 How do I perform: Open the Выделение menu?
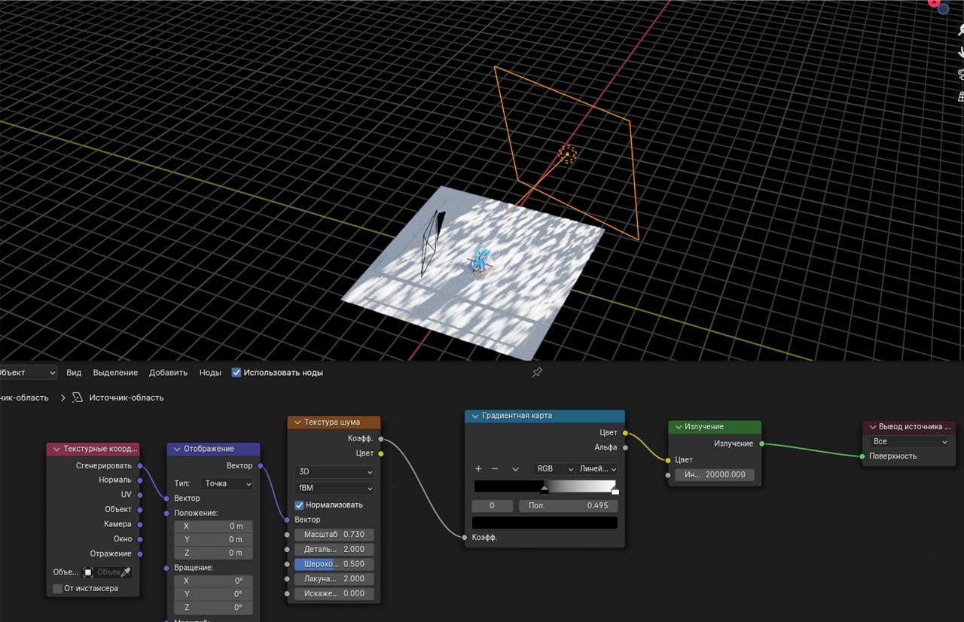pyautogui.click(x=115, y=373)
